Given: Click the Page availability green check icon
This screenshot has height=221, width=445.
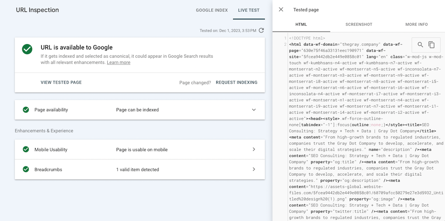Looking at the screenshot, I should tap(26, 110).
